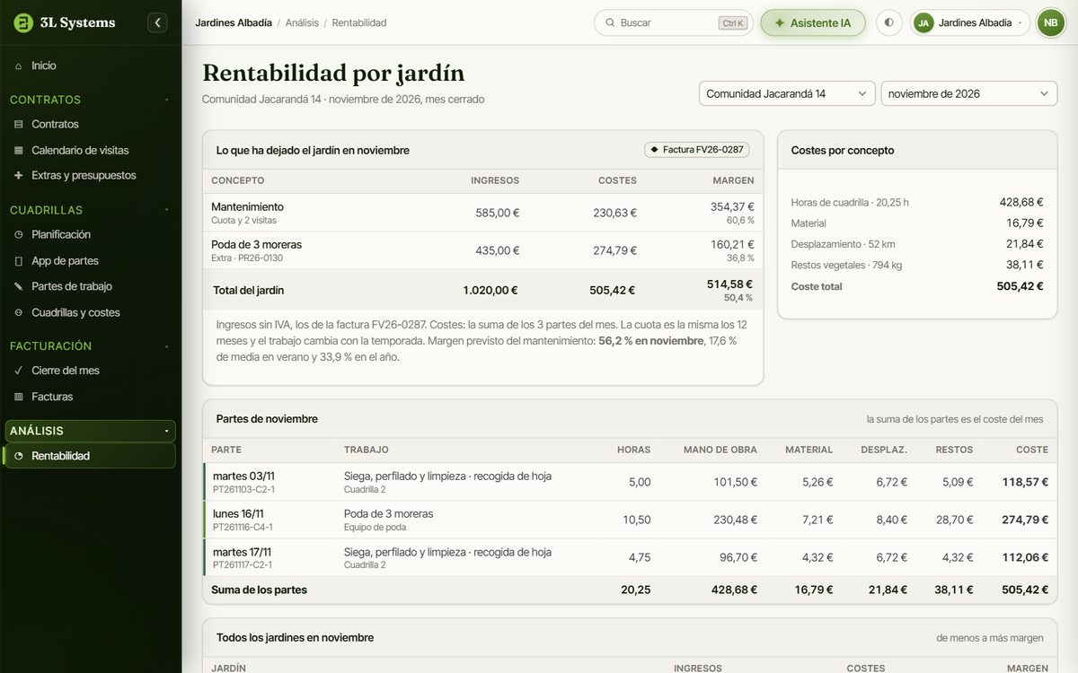Open Partes de trabajo page
1078x673 pixels.
90,286
